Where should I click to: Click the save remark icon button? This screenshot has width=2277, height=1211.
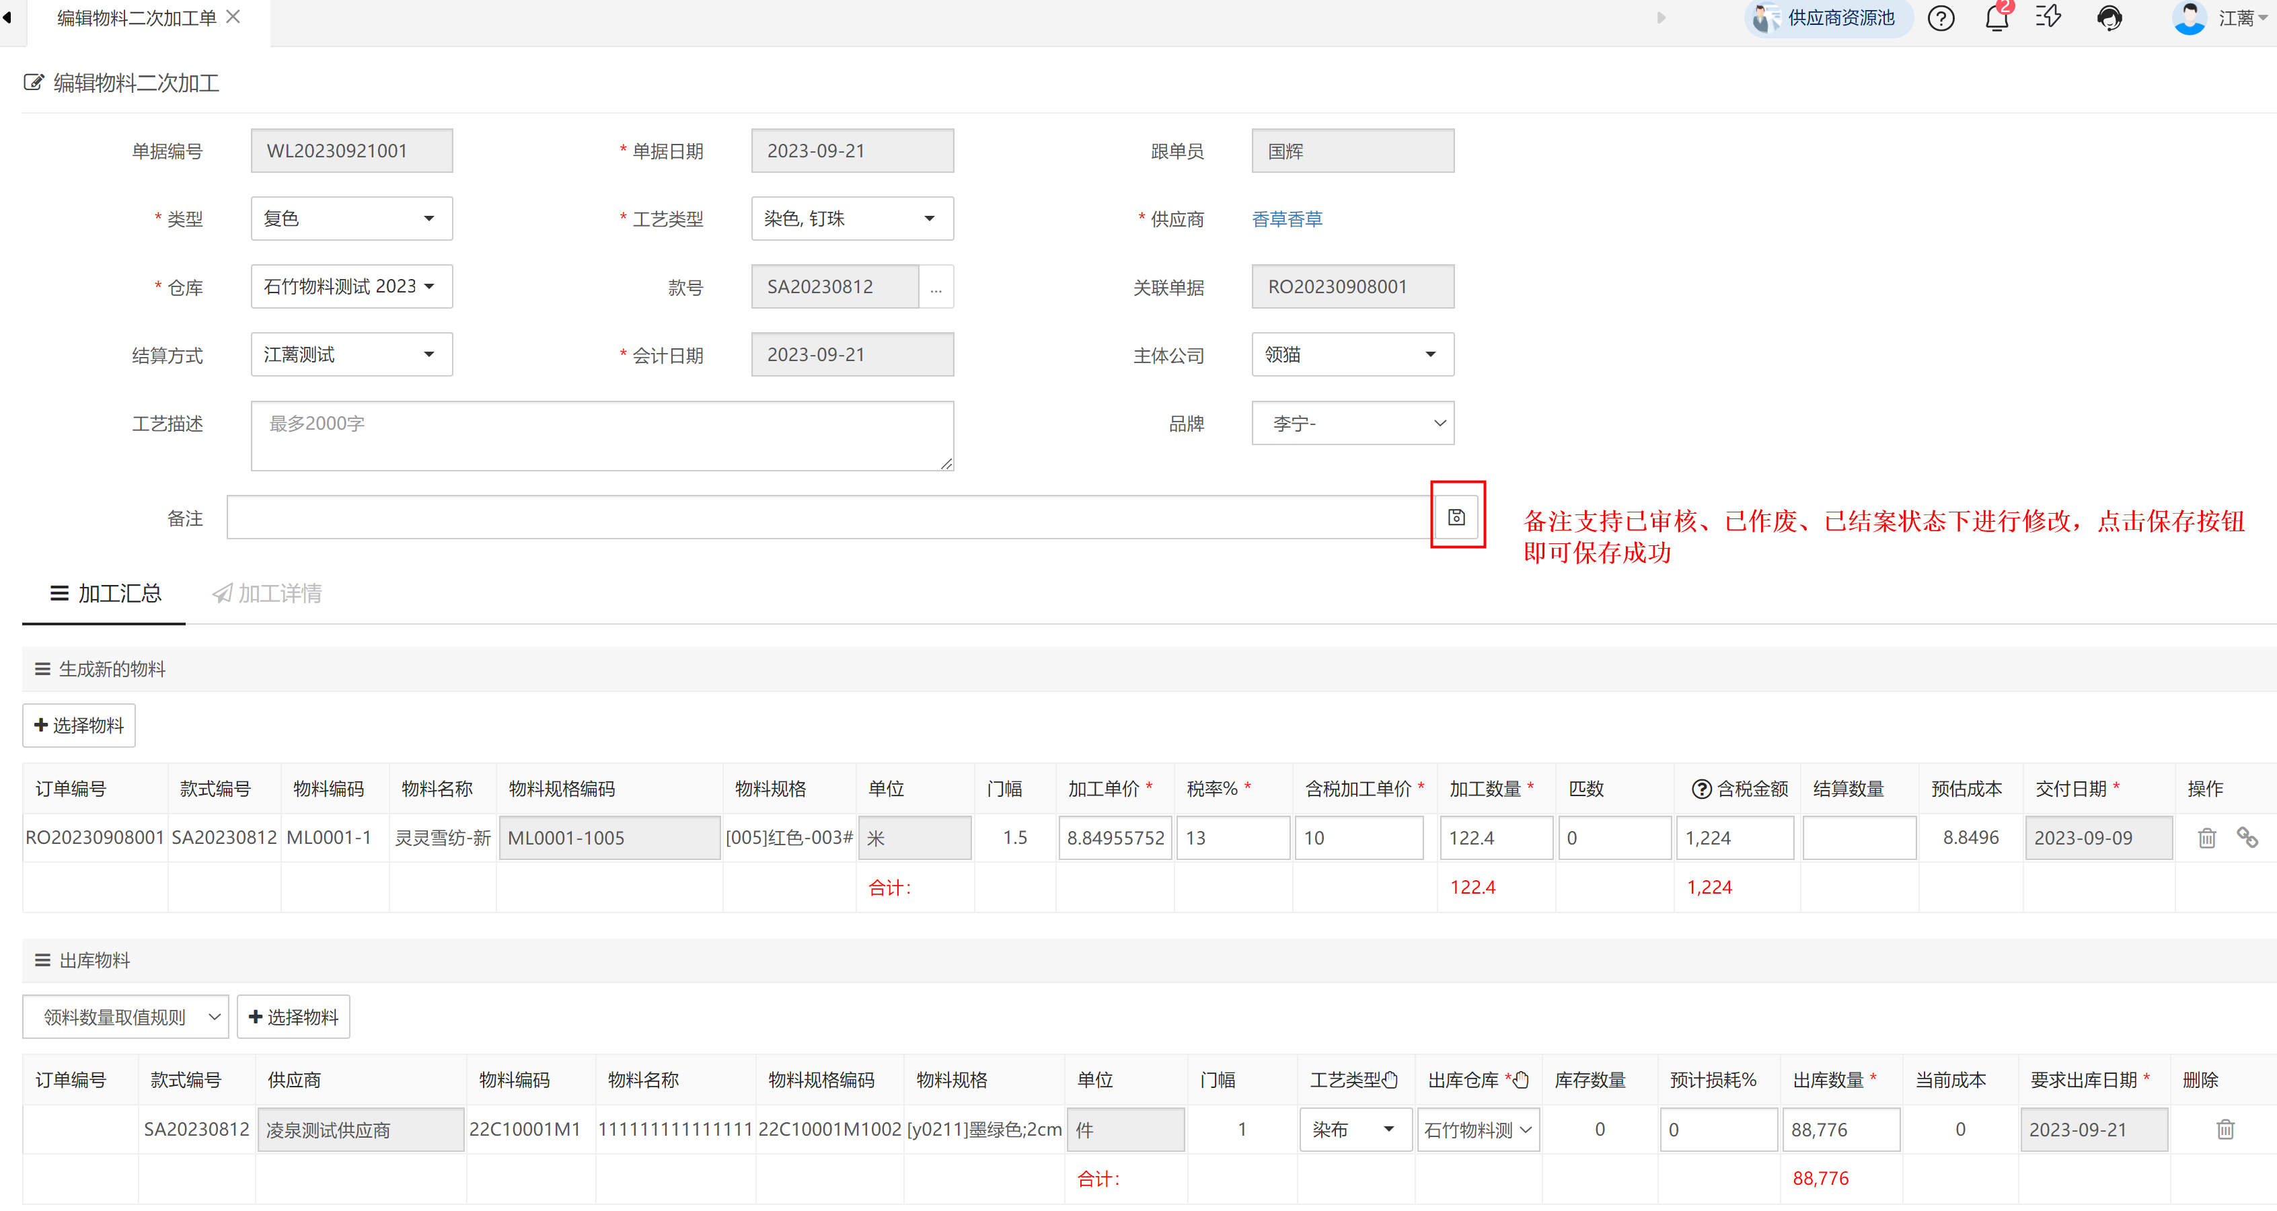(x=1456, y=516)
